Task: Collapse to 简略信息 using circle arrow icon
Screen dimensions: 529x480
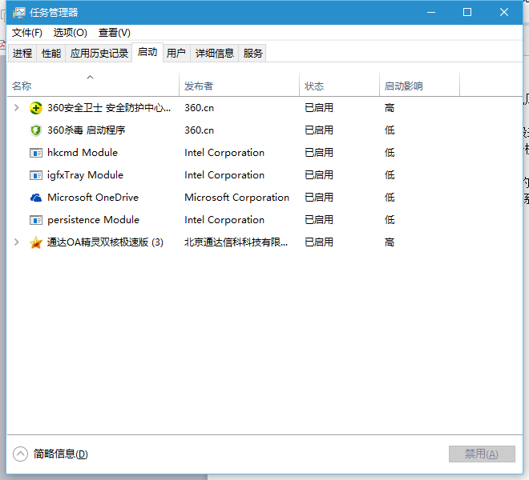Action: tap(20, 454)
